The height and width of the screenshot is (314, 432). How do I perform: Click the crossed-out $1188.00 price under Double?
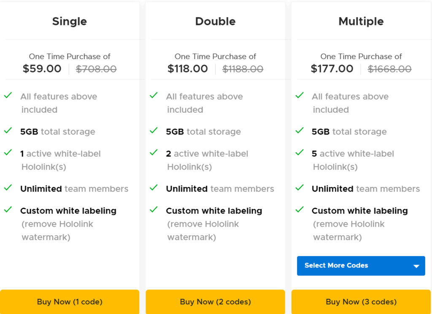pyautogui.click(x=243, y=68)
